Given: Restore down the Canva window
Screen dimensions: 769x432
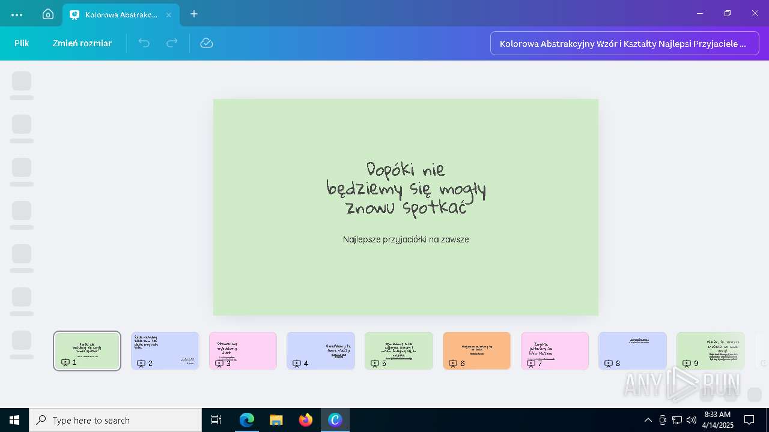Looking at the screenshot, I should [728, 14].
